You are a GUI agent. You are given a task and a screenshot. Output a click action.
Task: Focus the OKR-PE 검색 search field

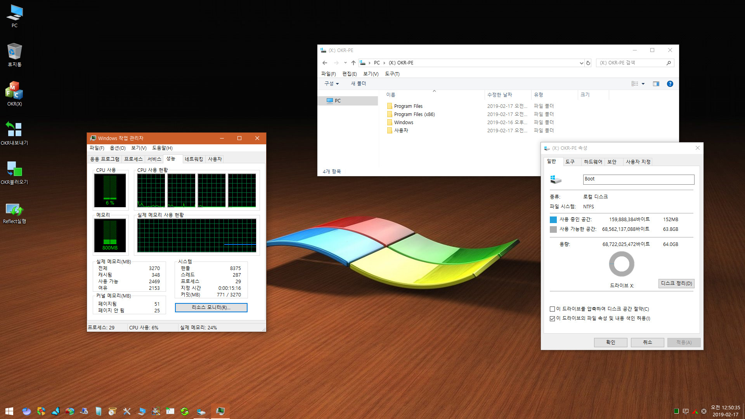click(635, 63)
